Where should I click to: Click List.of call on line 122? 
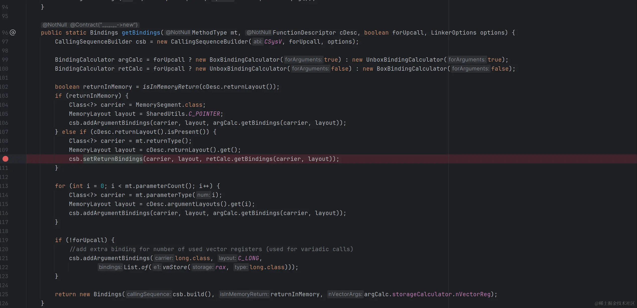[x=136, y=267]
